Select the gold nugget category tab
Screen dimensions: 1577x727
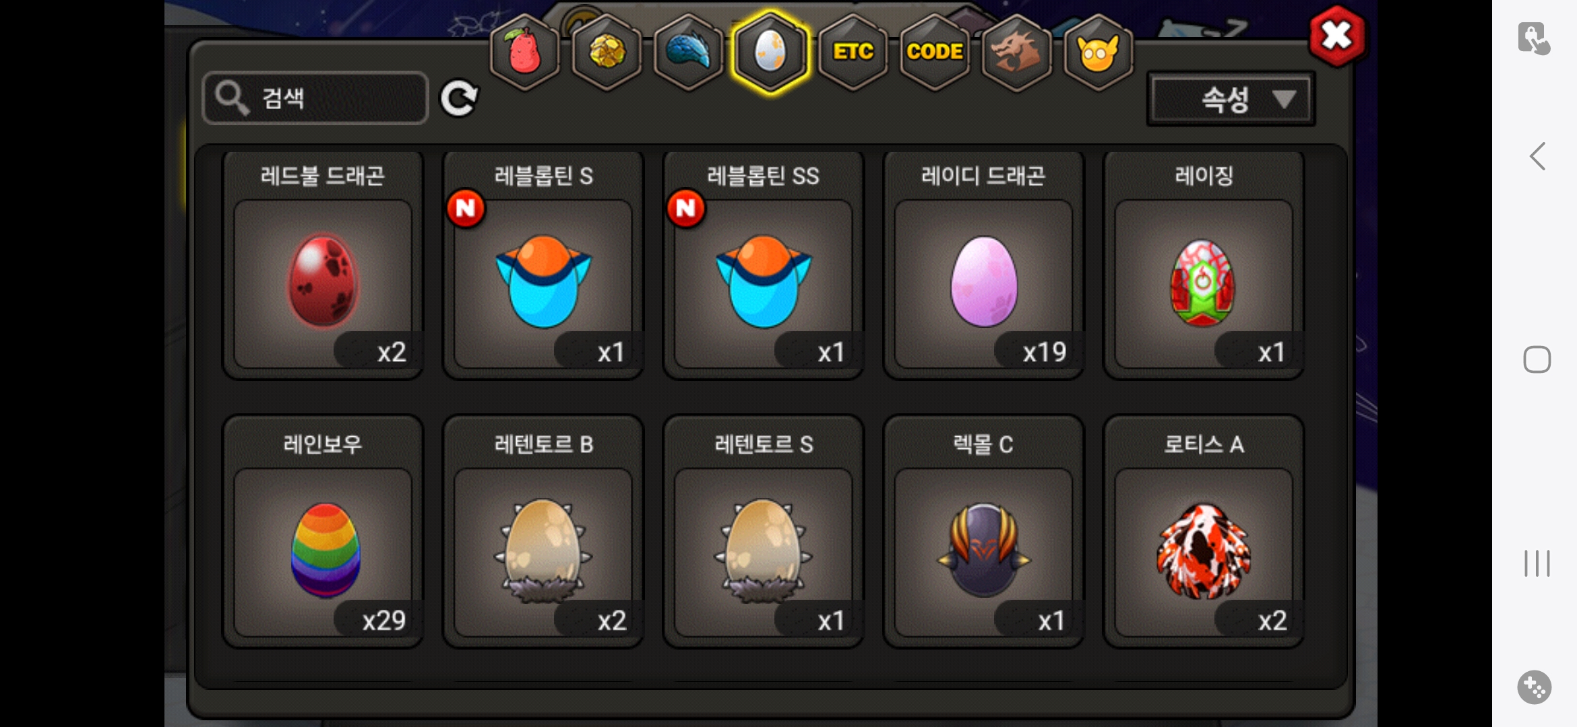tap(607, 52)
